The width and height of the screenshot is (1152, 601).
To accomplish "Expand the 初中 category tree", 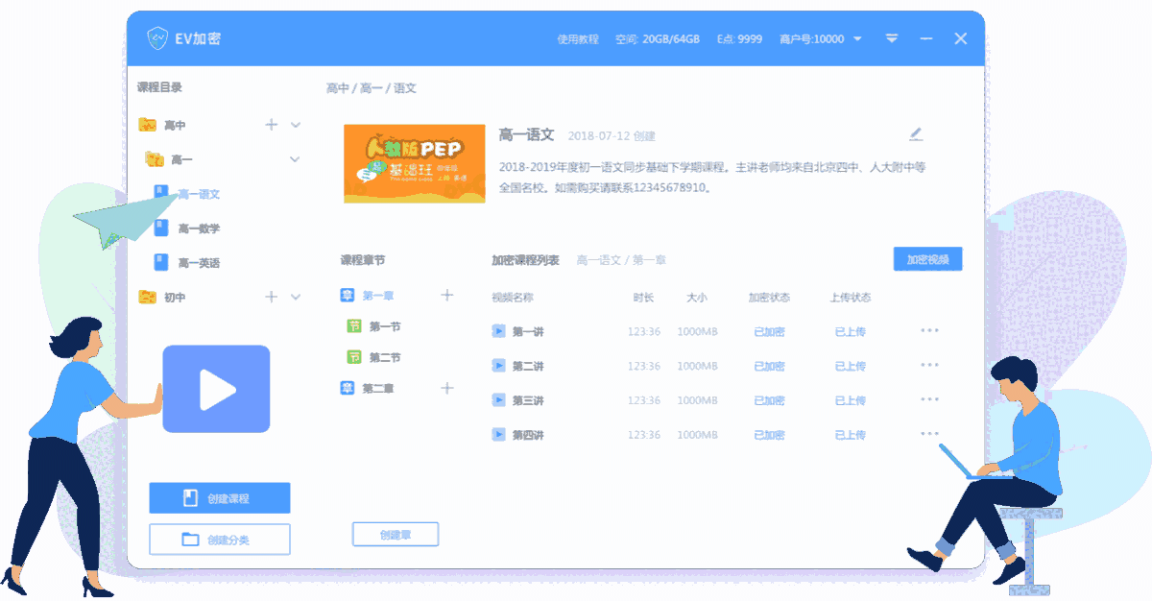I will coord(295,297).
